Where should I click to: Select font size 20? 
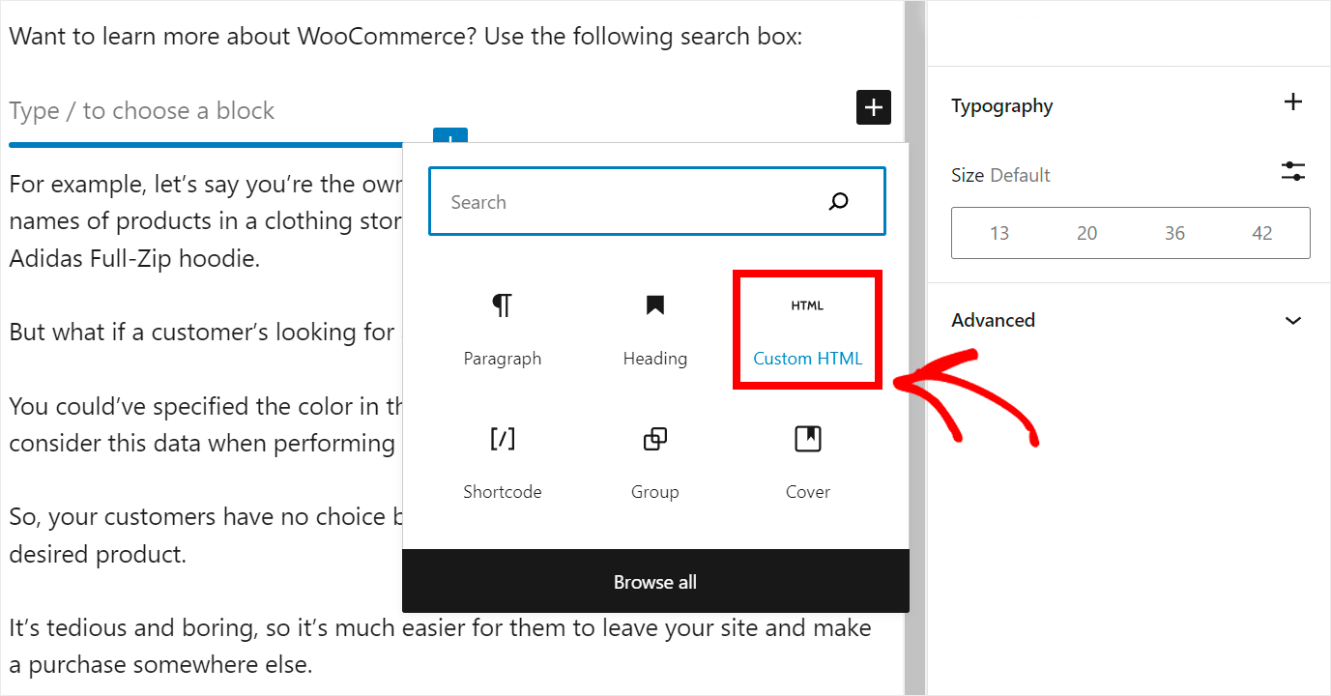pos(1087,233)
